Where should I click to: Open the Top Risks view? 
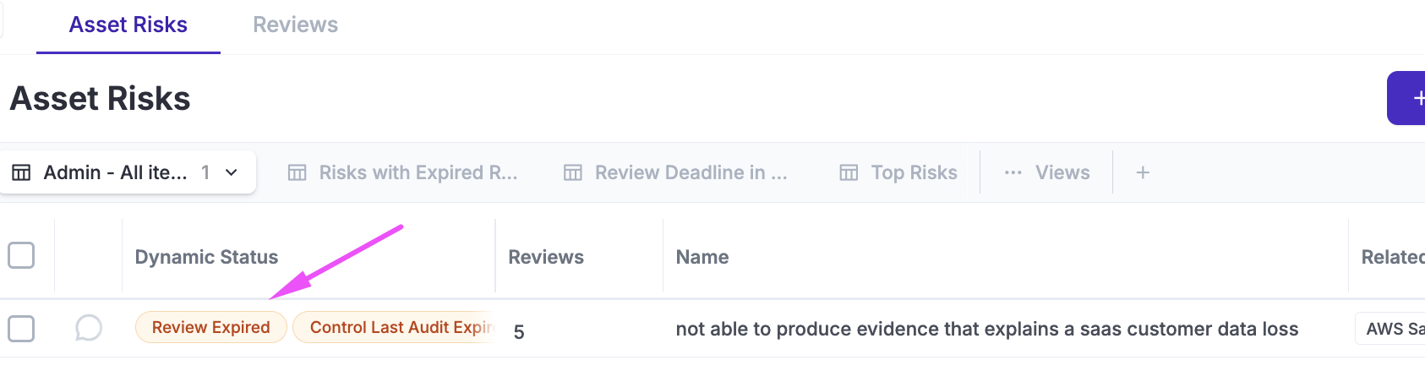pos(914,172)
